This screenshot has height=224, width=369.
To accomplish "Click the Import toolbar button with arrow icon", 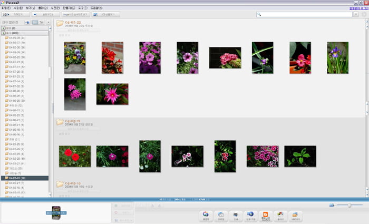I will (15, 15).
